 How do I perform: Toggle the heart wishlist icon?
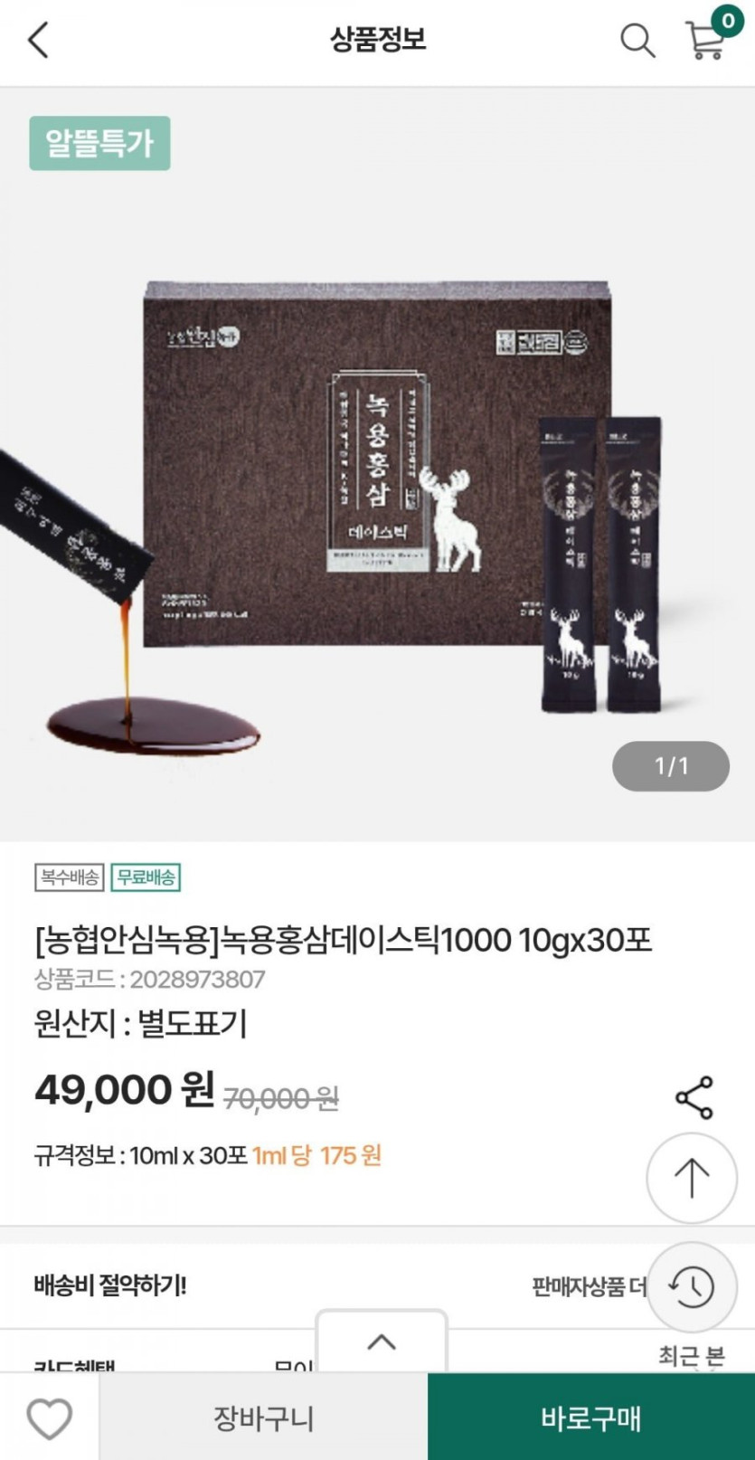coord(49,1417)
